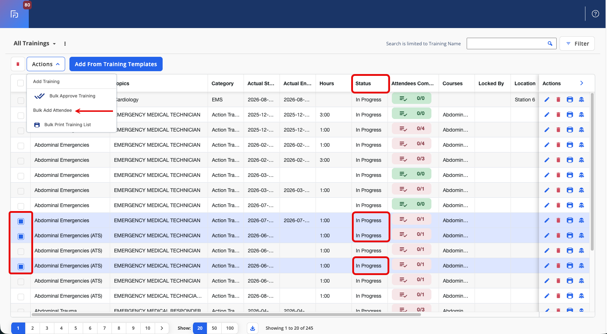Click the horizontal table scrollbar
This screenshot has width=607, height=334.
tap(226, 315)
